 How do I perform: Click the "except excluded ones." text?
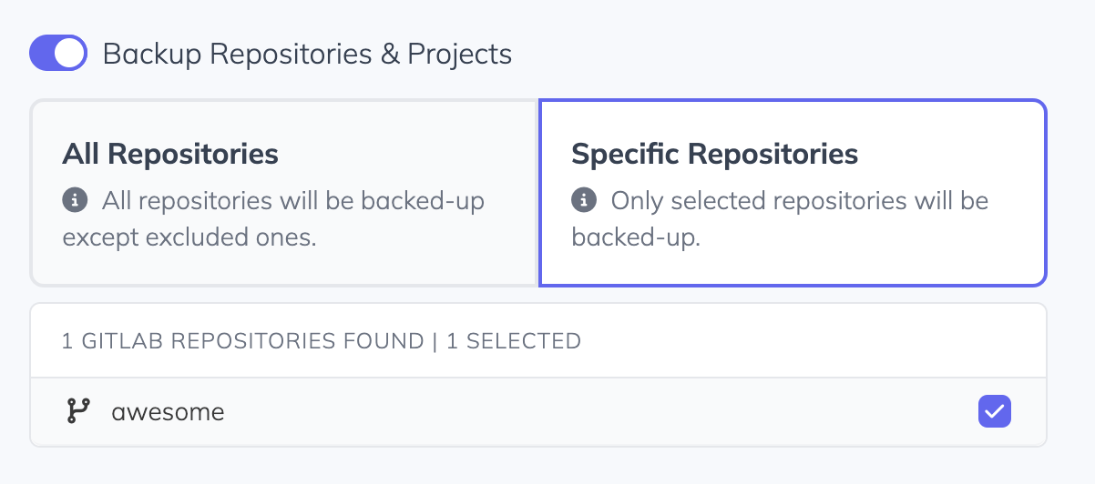click(x=189, y=238)
